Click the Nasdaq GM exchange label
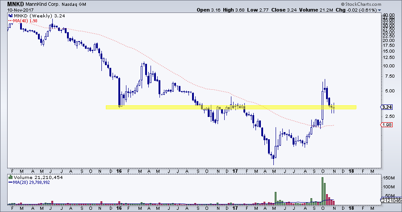402x212 pixels. 74,4
